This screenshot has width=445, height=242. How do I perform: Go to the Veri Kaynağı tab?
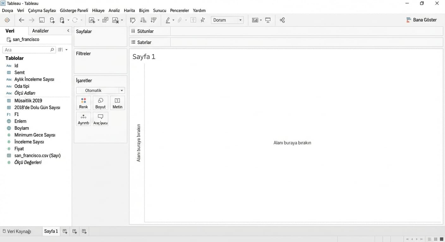(x=19, y=231)
